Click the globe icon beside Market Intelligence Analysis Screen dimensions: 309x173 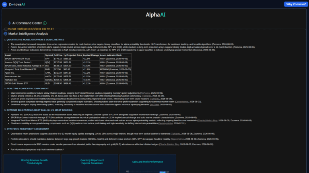click(6, 34)
